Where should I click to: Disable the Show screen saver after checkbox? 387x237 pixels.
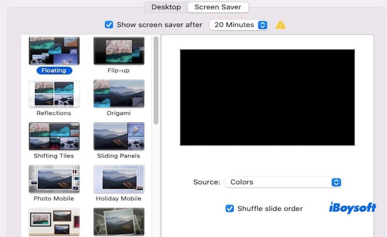tap(109, 25)
